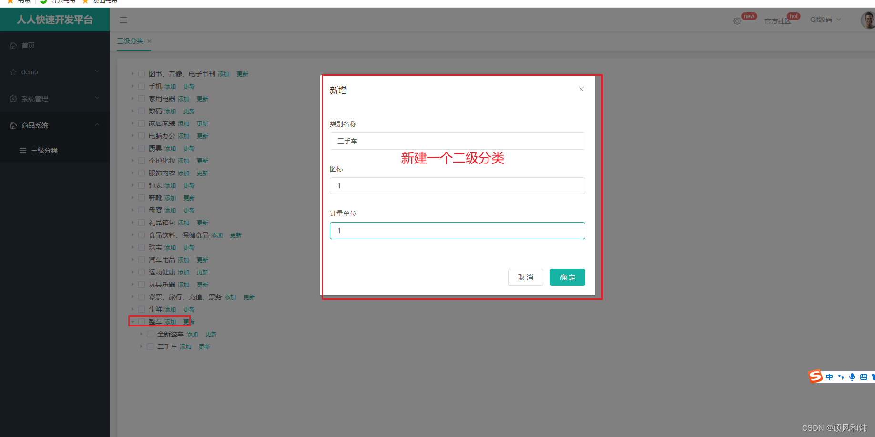Collapse the 商品系统 sidebar menu

pyautogui.click(x=55, y=125)
